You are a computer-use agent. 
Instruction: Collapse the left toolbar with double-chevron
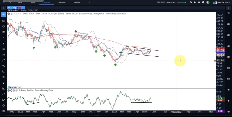pos(4,8)
